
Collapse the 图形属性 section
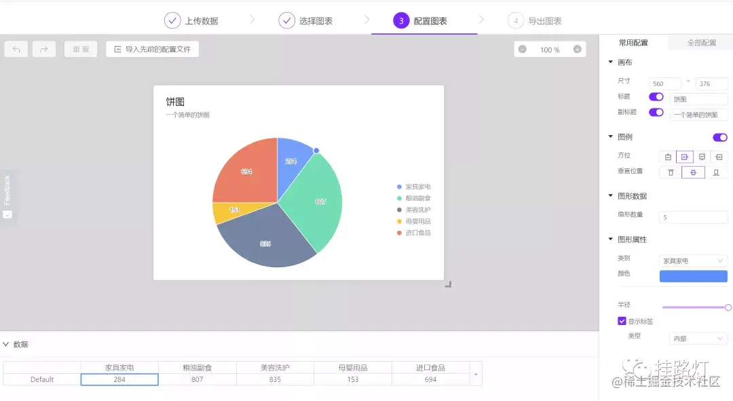point(611,239)
